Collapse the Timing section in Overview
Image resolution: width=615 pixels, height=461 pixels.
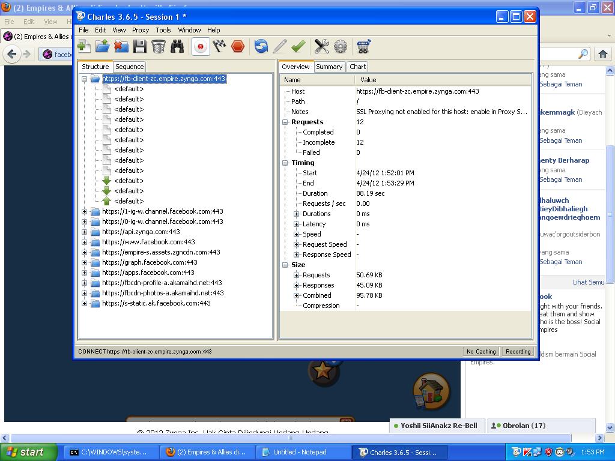tap(285, 163)
